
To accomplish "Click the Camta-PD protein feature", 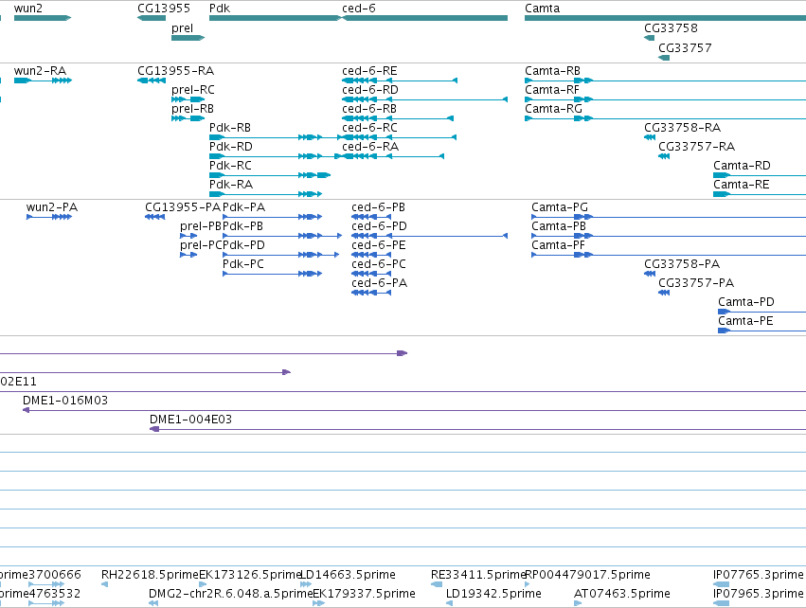I will click(x=761, y=312).
